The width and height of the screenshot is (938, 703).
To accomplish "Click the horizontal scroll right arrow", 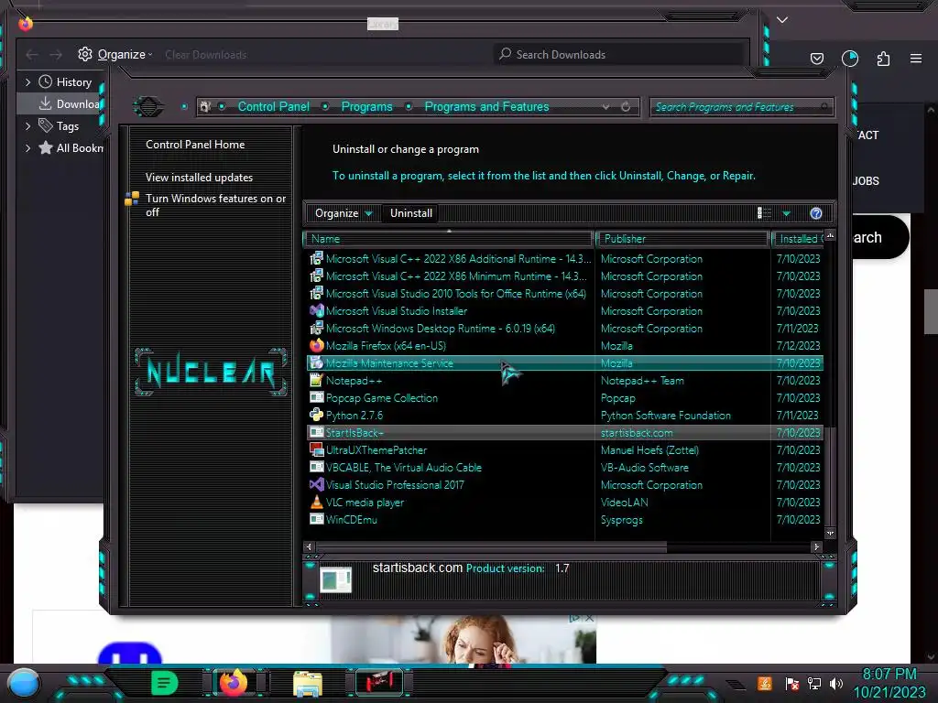I will [816, 546].
